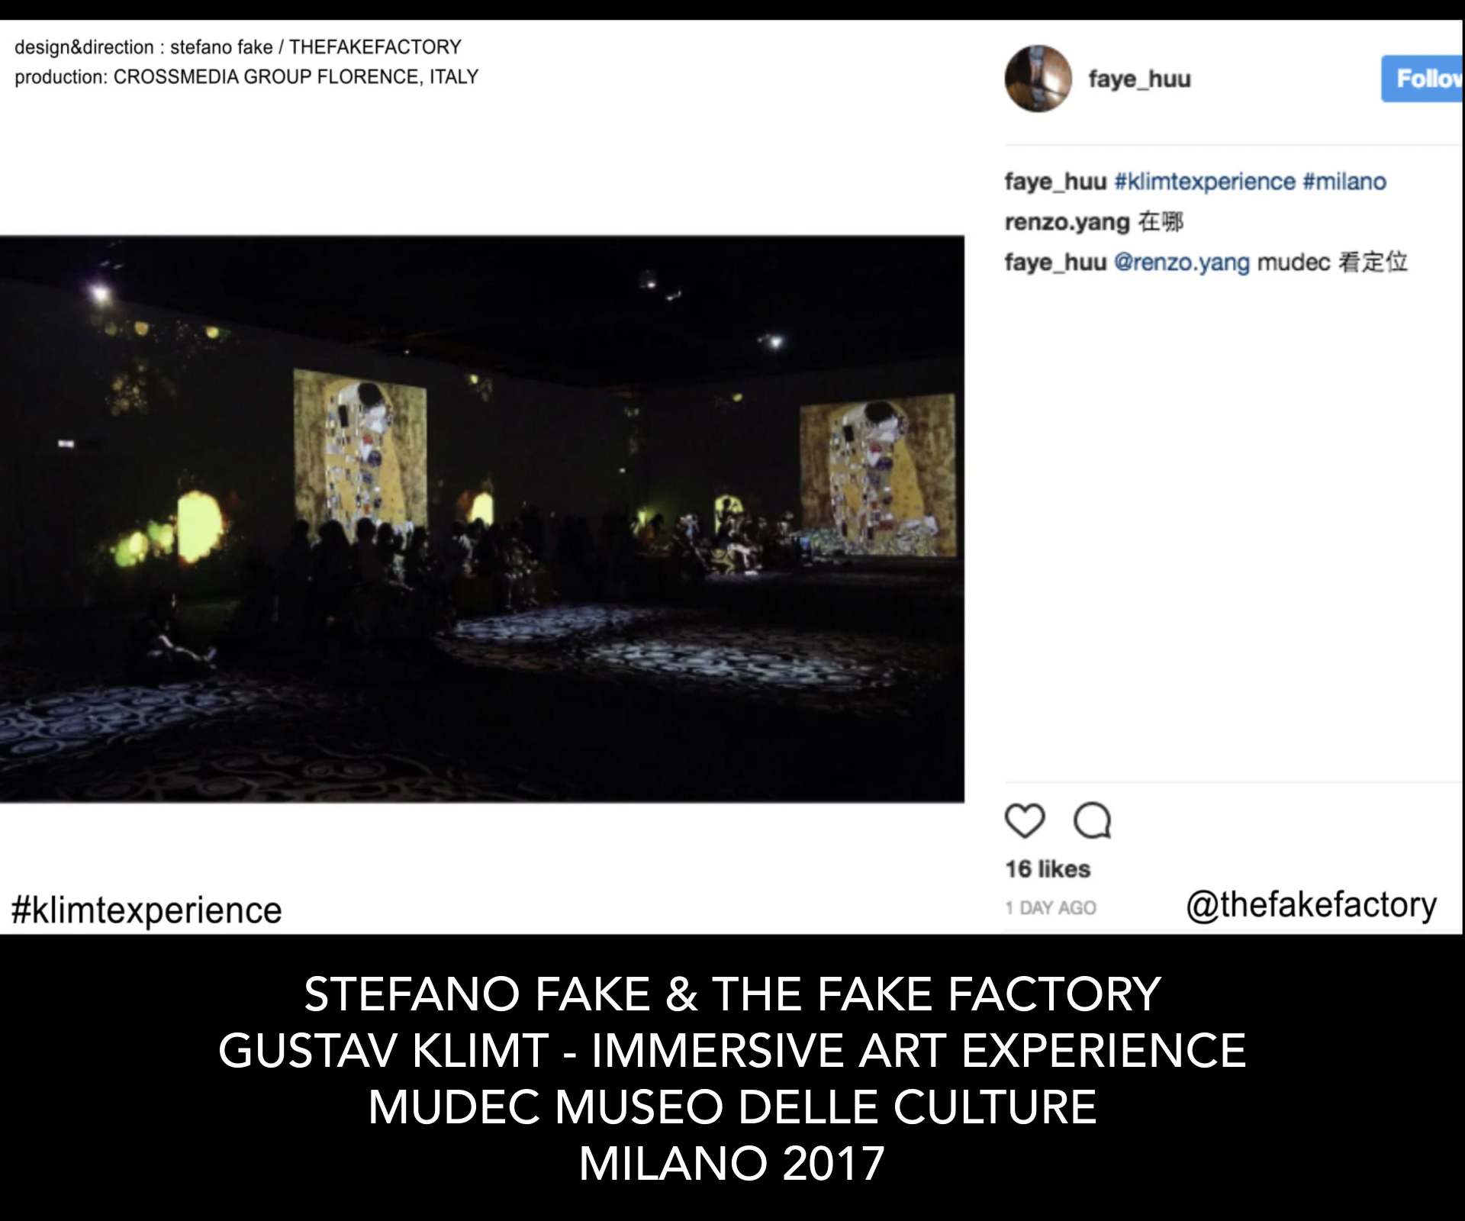Screen dimensions: 1465x1221
Task: Click the left Kiss painting projection
Action: (360, 450)
